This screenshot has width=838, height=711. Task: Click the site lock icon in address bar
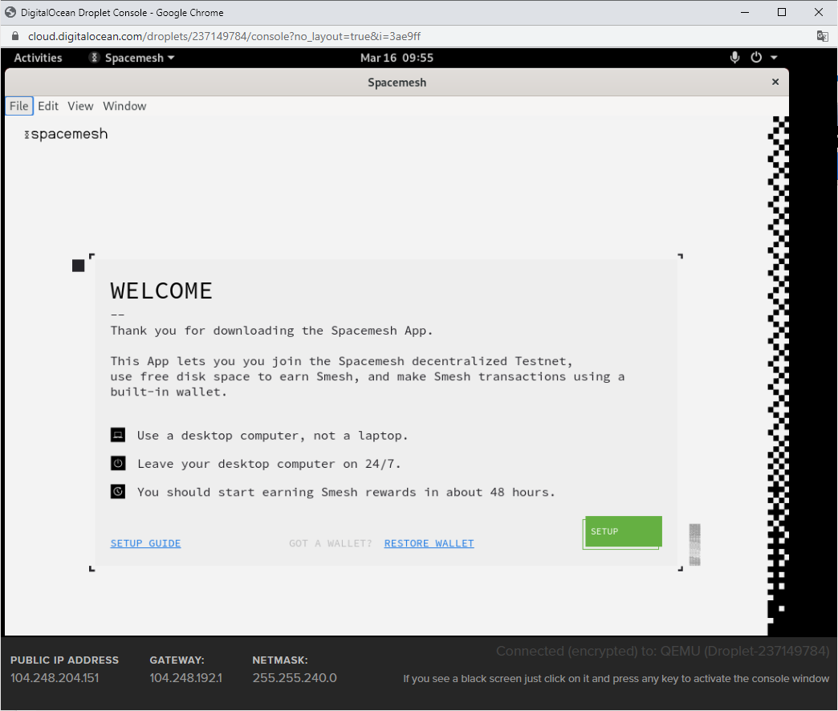pyautogui.click(x=15, y=36)
